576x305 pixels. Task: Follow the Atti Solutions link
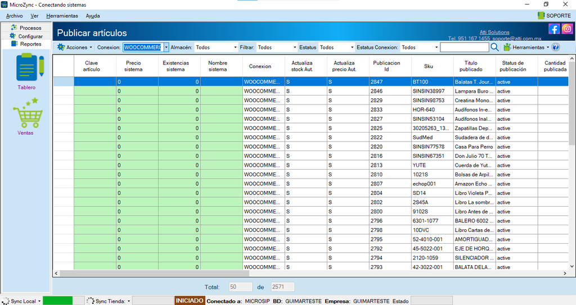point(494,33)
